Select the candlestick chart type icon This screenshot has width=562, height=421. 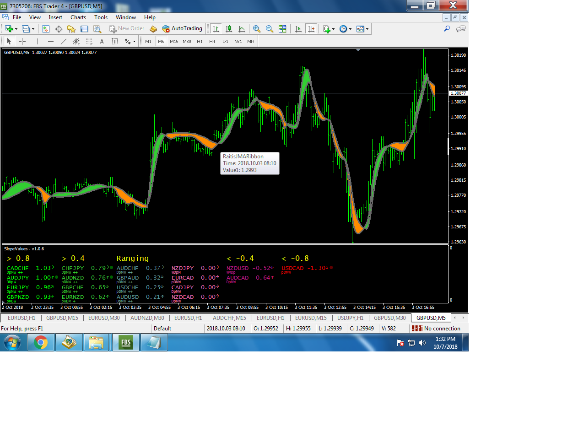(229, 28)
